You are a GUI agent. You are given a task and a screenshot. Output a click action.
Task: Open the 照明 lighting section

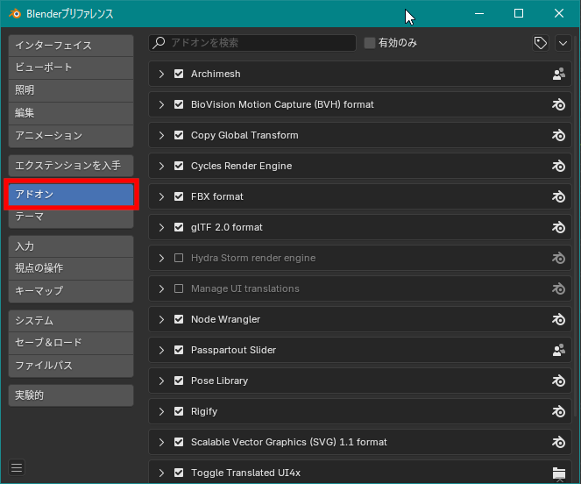pyautogui.click(x=71, y=90)
